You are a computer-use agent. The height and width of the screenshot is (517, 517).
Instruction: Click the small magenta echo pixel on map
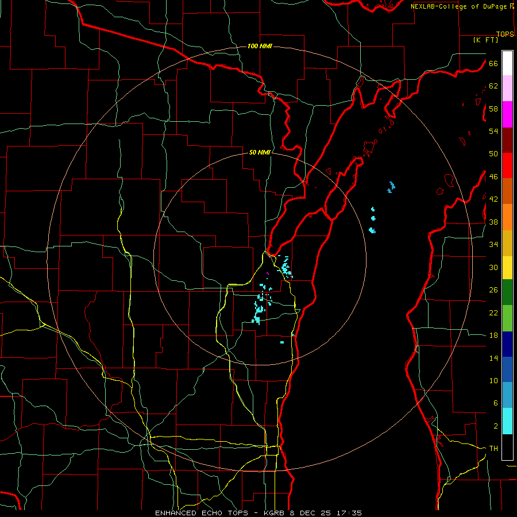268,273
